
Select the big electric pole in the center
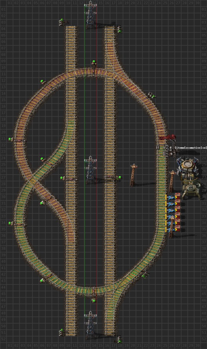pos(90,170)
